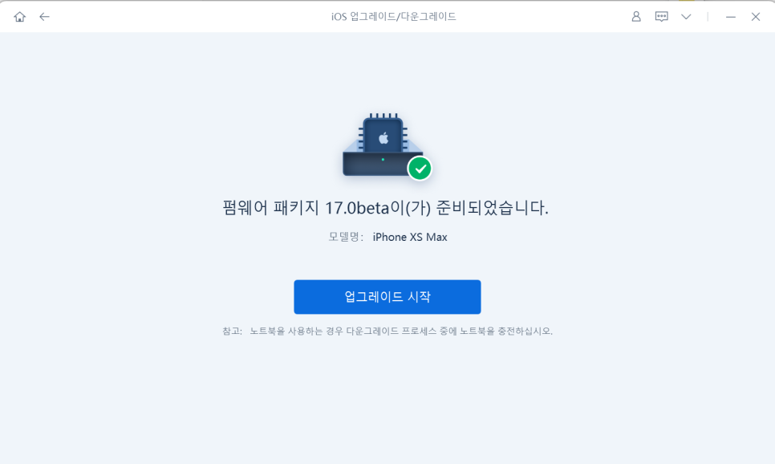Close the iOS upgrade window
Screen dimensions: 775x464
click(x=755, y=17)
